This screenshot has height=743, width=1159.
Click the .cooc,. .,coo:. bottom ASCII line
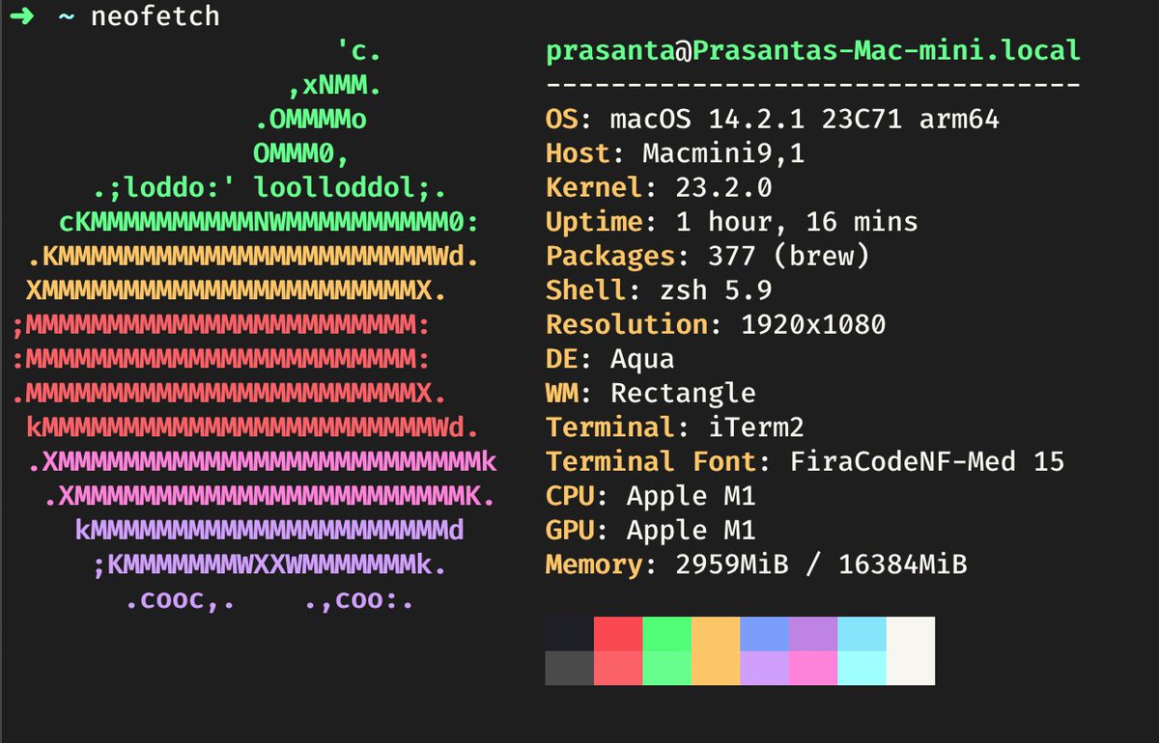pyautogui.click(x=269, y=599)
